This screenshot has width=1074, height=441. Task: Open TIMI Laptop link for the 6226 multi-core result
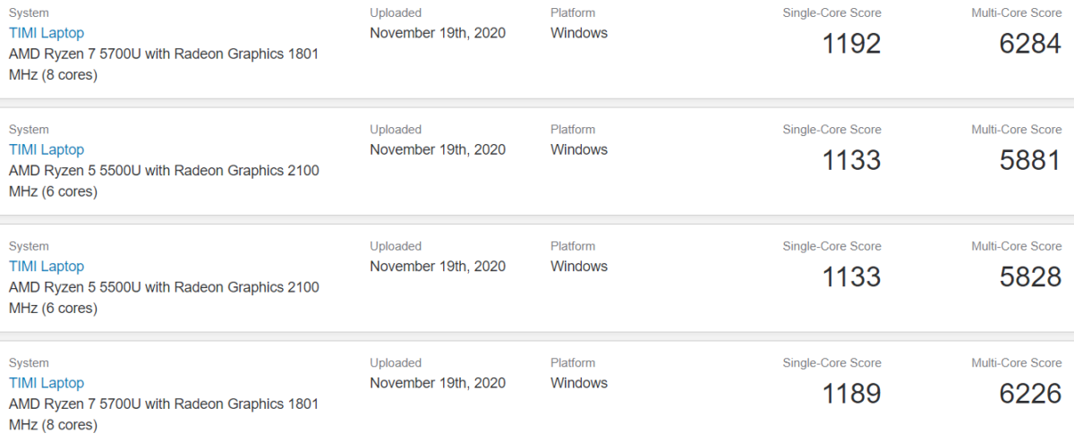(x=47, y=383)
